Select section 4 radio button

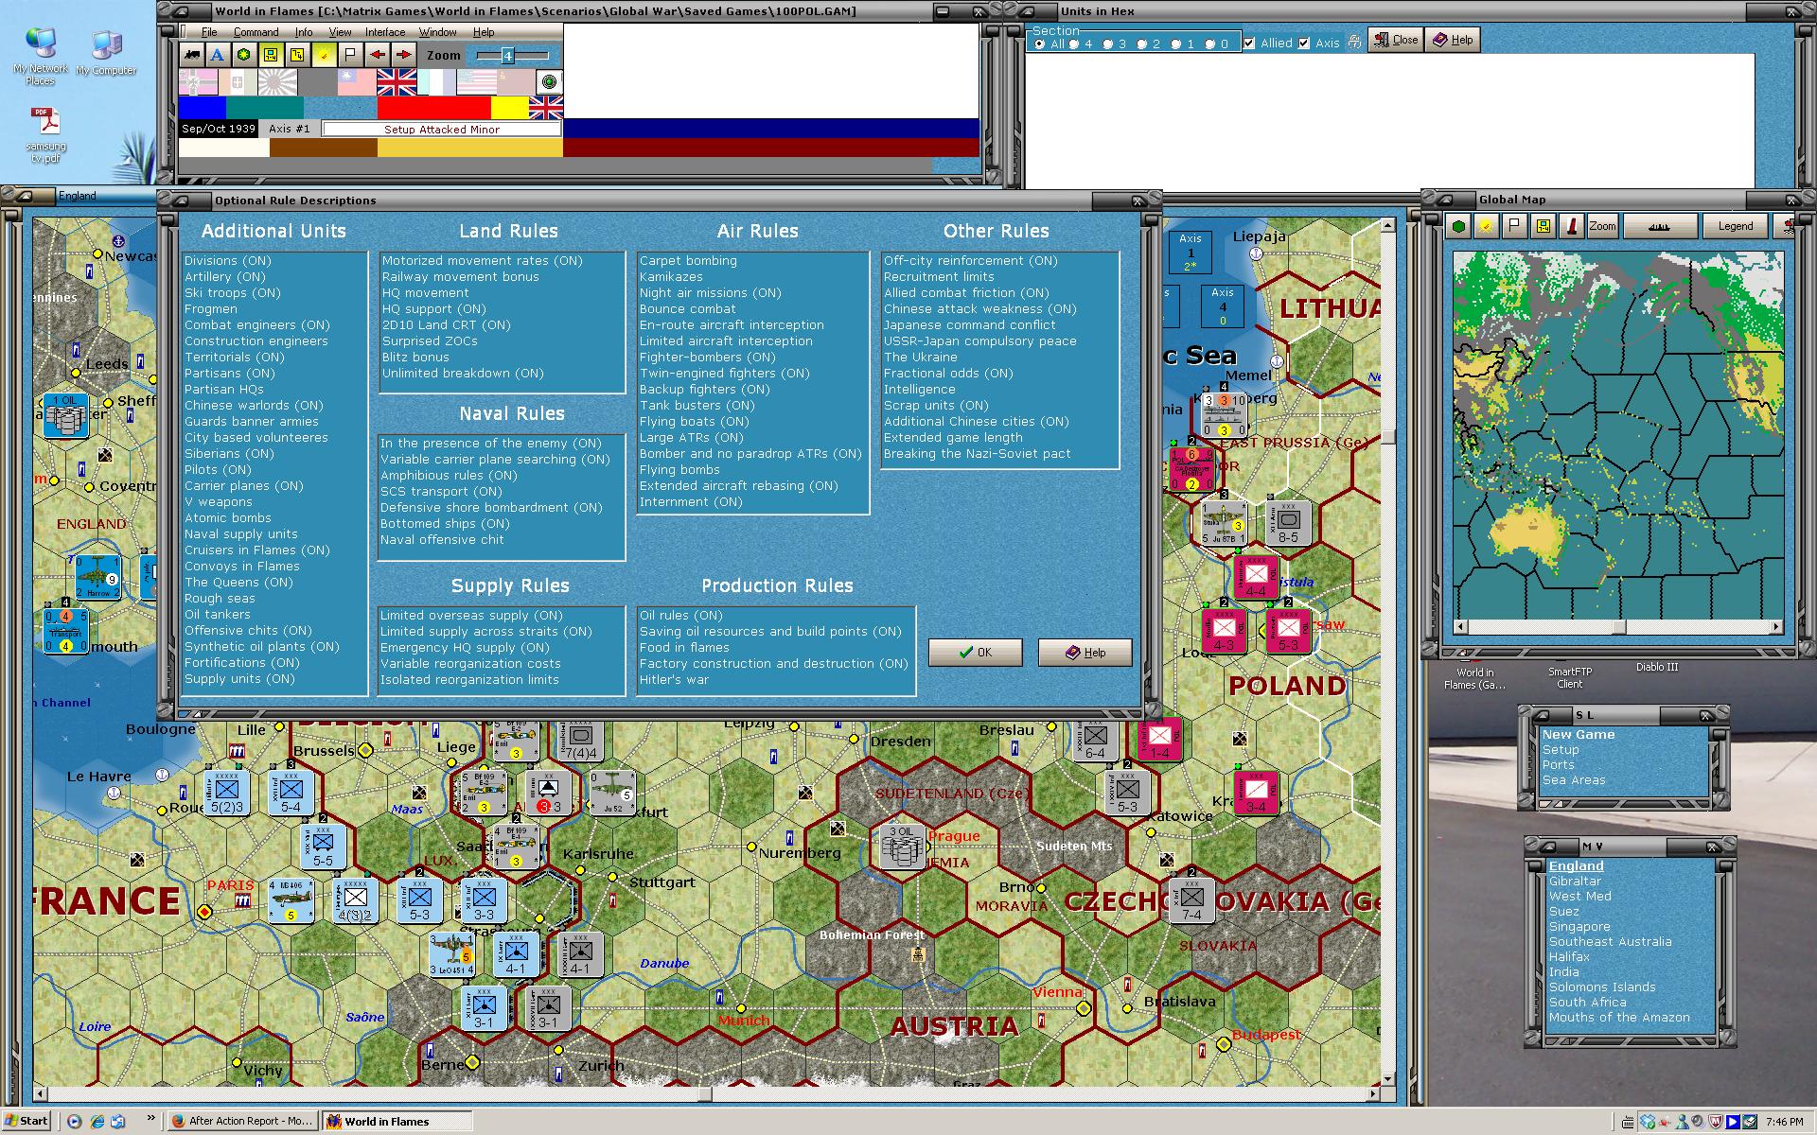coord(1073,44)
